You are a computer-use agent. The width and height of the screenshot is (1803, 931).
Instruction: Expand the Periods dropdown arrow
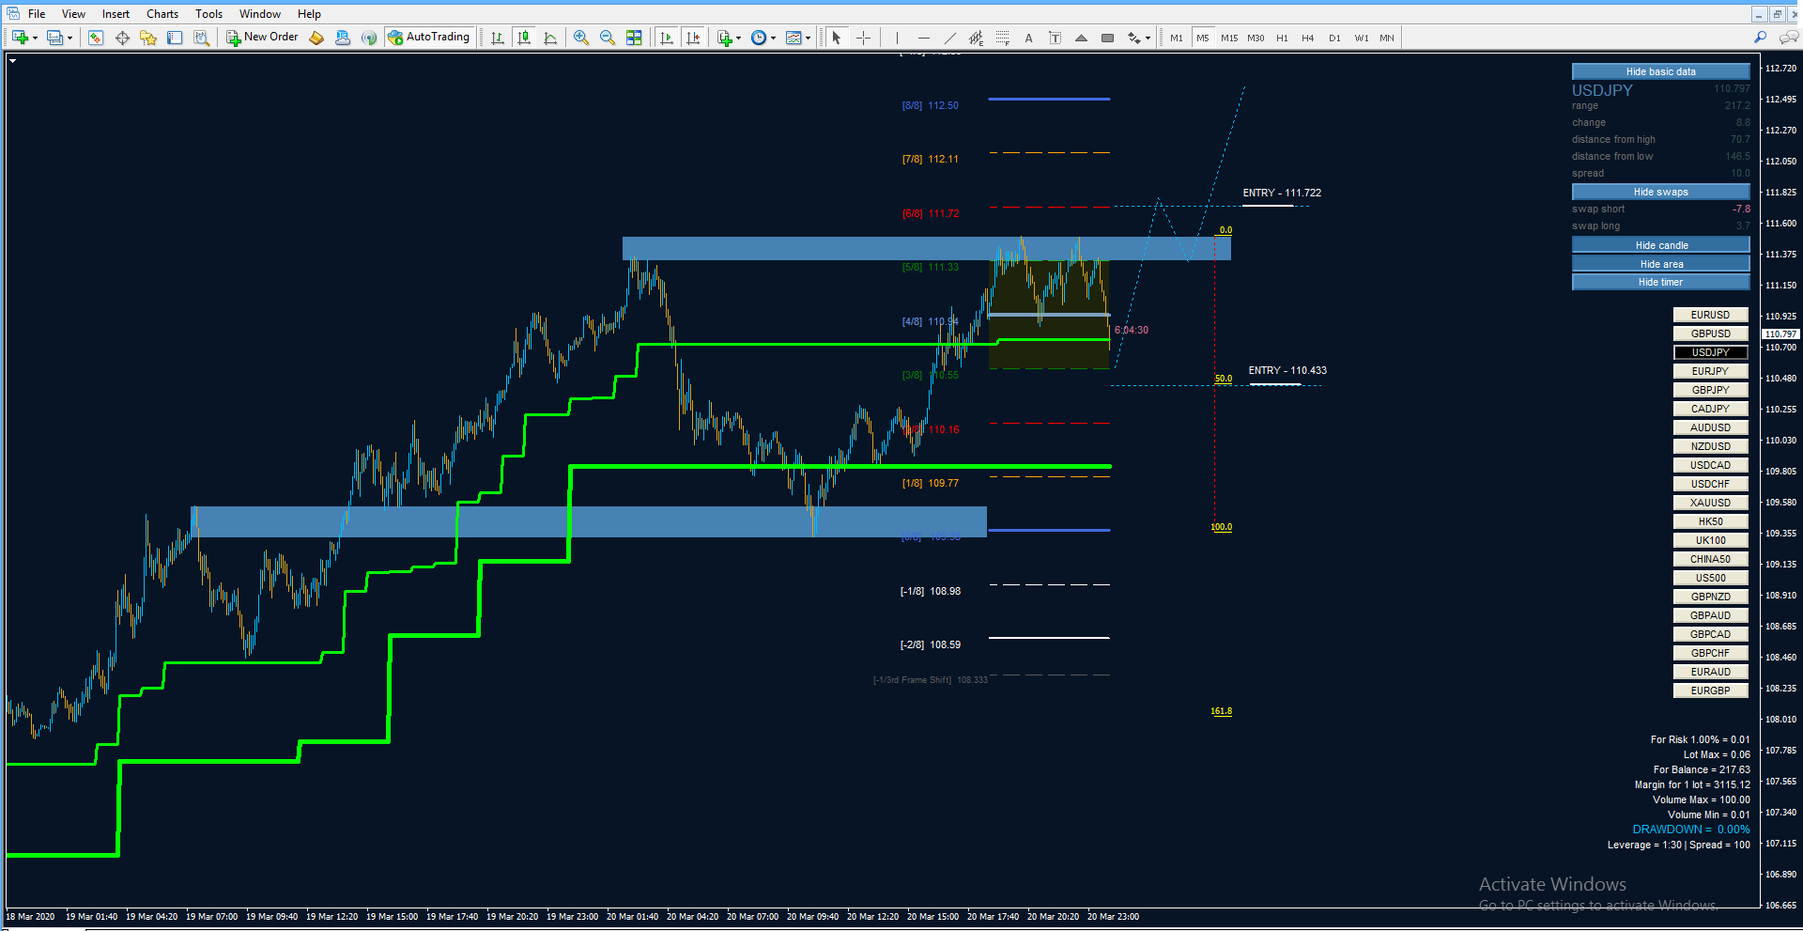coord(774,39)
